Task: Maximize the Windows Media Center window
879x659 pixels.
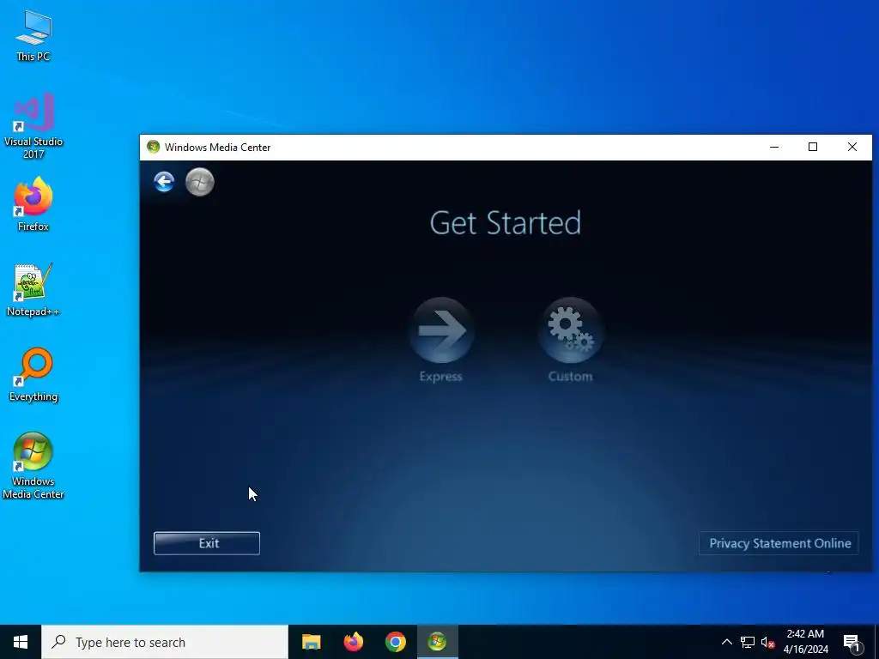Action: pyautogui.click(x=813, y=147)
